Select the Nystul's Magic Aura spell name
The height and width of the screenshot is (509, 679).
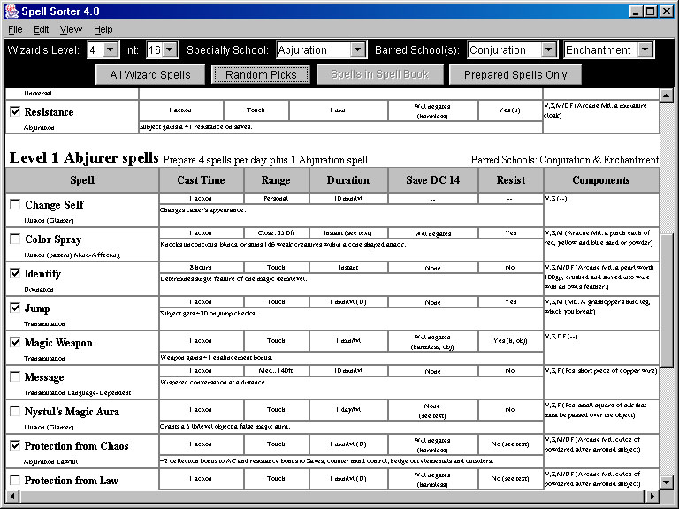[x=72, y=412]
